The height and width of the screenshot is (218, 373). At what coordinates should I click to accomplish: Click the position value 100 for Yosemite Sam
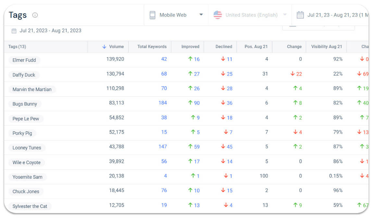pos(264,176)
